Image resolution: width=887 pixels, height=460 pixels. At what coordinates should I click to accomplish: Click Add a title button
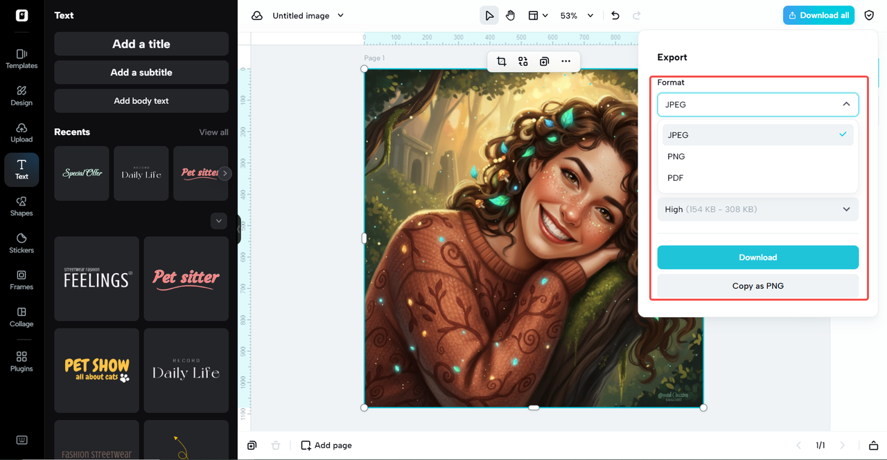[141, 44]
